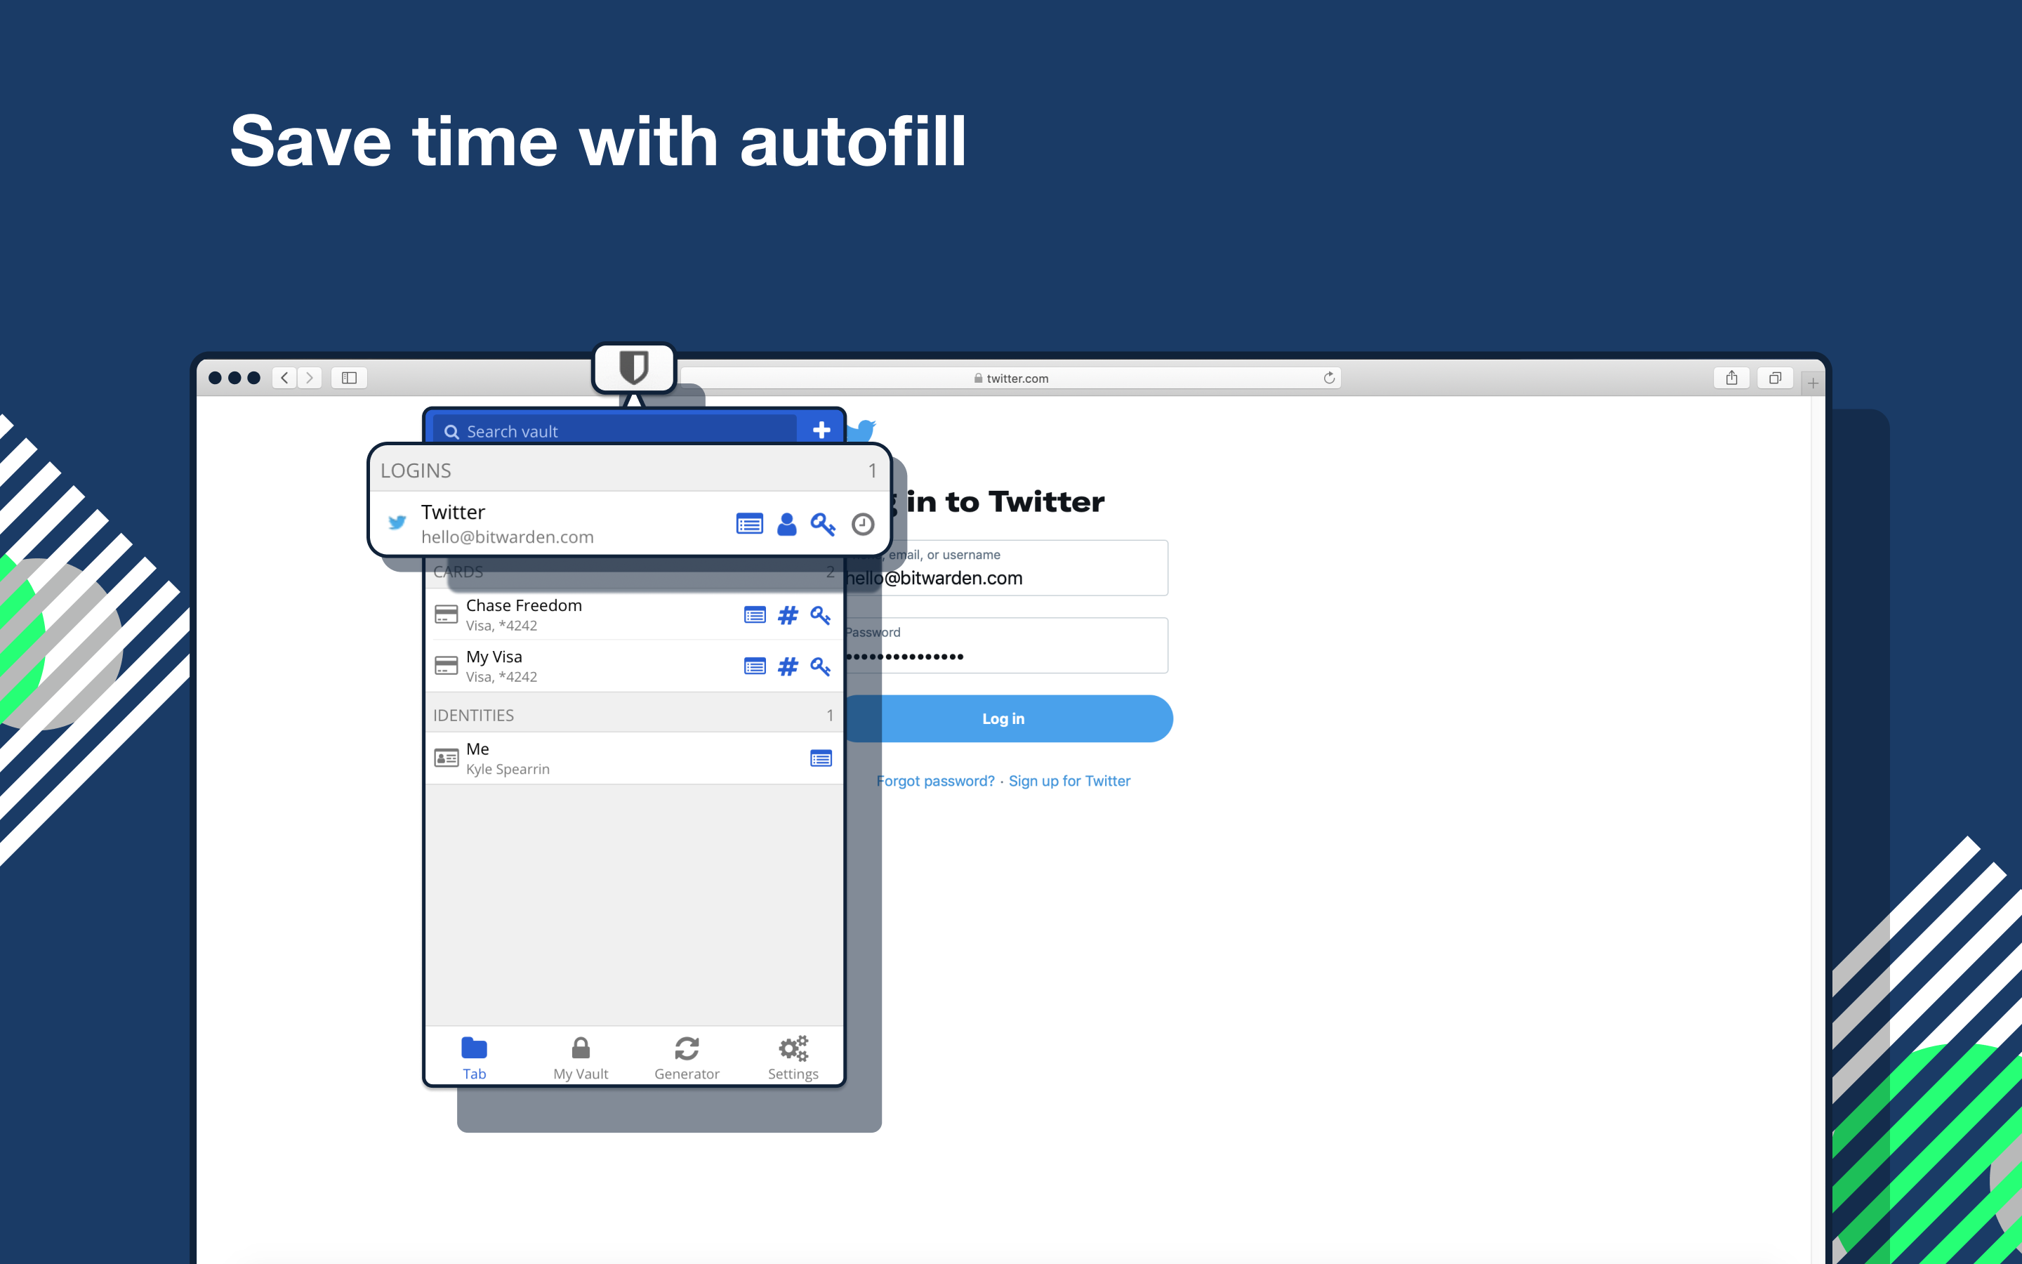The image size is (2022, 1264).
Task: Open view icon for Me identity
Action: point(821,758)
